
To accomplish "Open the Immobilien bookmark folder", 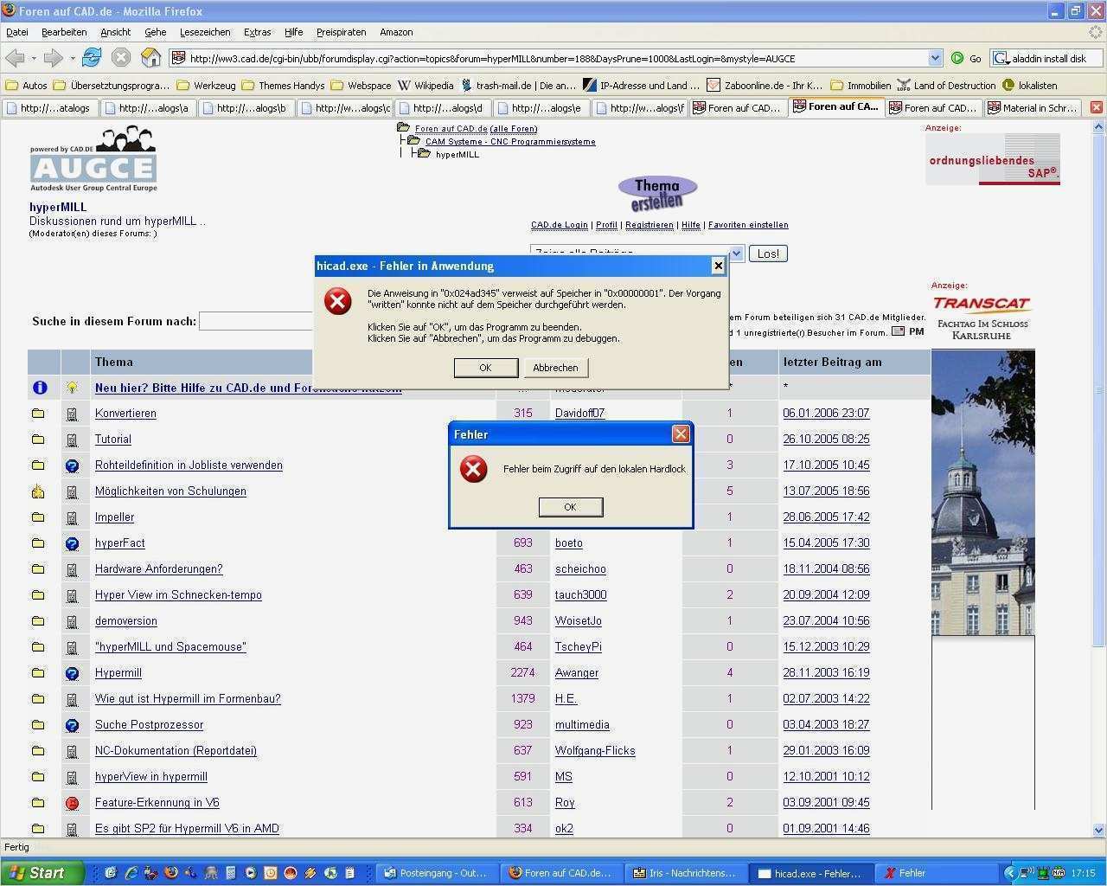I will (861, 86).
